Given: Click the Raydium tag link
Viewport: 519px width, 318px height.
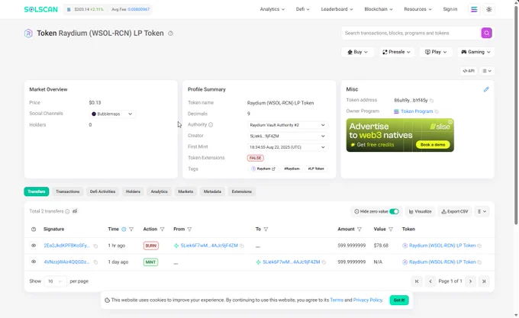Looking at the screenshot, I should (x=263, y=169).
